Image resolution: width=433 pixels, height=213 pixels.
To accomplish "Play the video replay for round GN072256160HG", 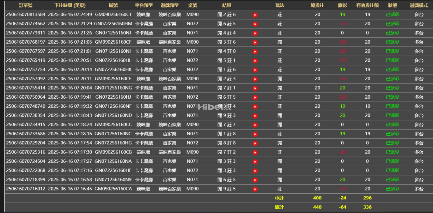I will pos(255,143).
